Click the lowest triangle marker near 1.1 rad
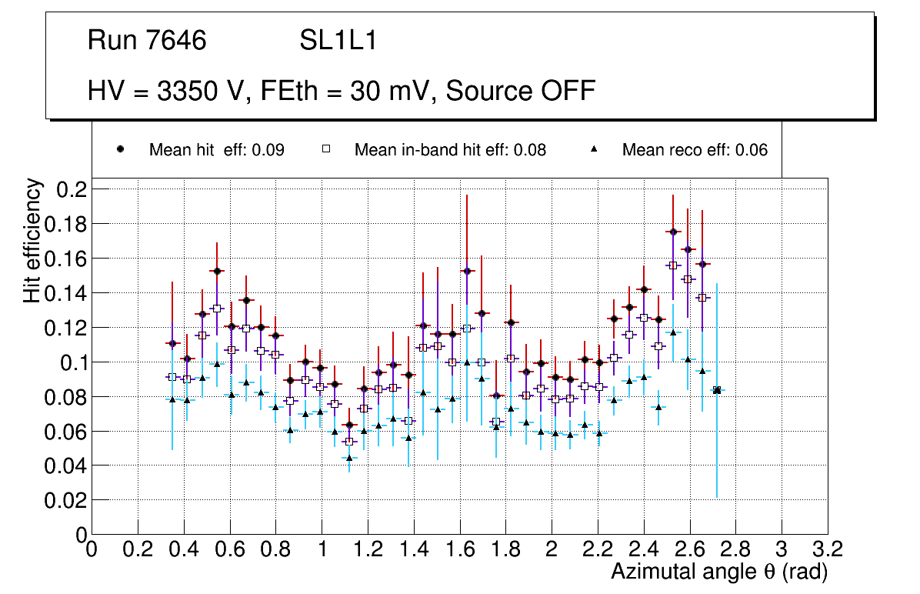Image resolution: width=920 pixels, height=594 pixels. (348, 458)
